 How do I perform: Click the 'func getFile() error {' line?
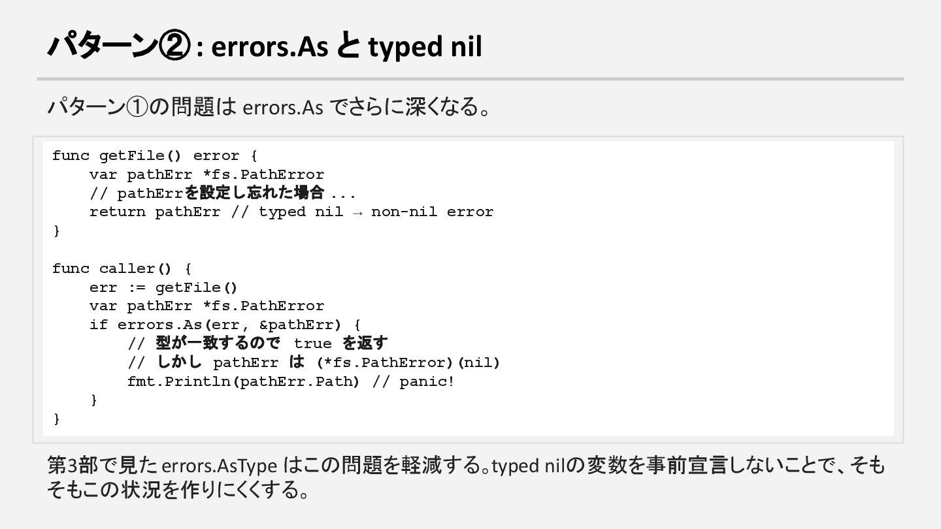point(155,155)
